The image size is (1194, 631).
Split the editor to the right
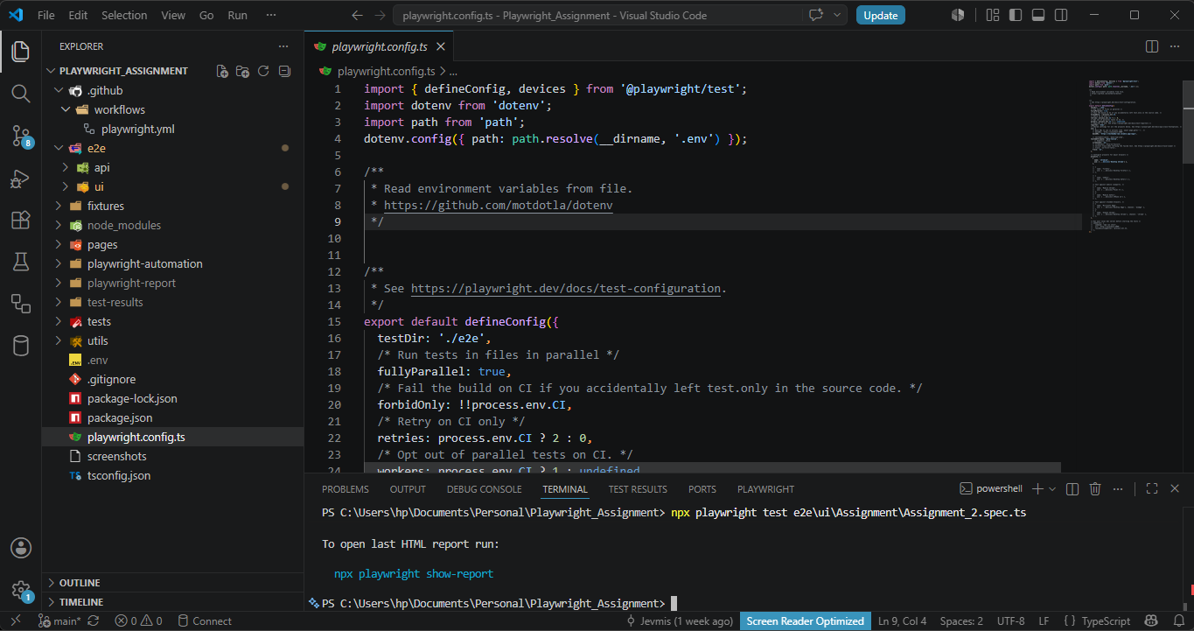pos(1152,46)
